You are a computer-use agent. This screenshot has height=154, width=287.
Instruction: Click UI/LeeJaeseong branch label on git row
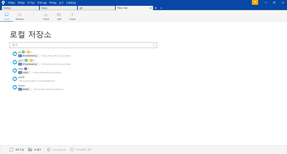coord(29,56)
